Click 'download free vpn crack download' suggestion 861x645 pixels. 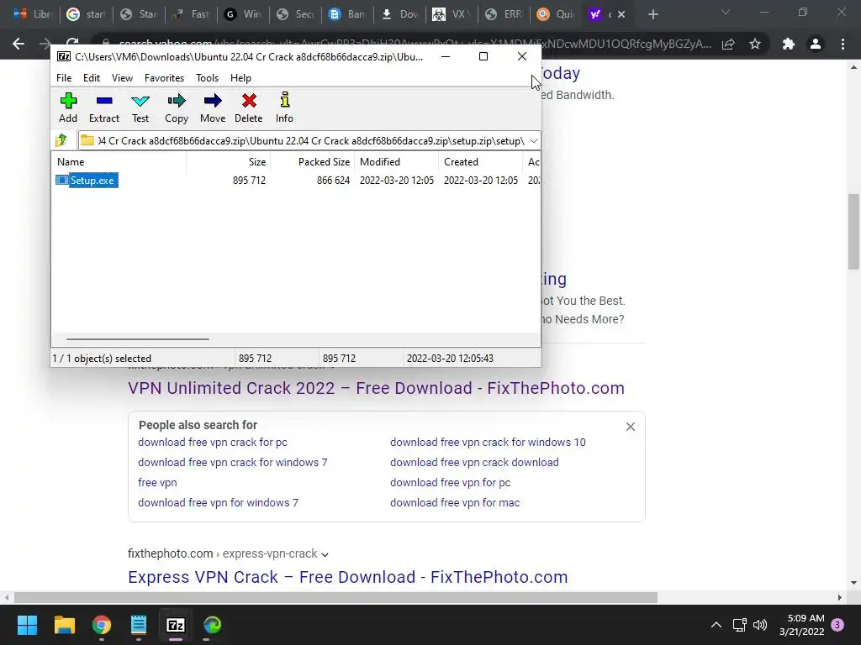(x=474, y=463)
